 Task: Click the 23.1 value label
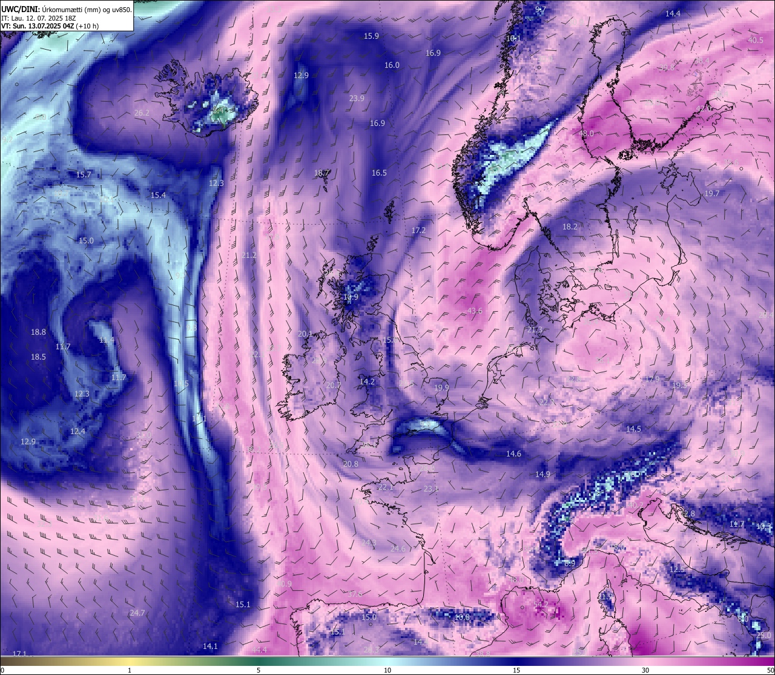(x=430, y=488)
